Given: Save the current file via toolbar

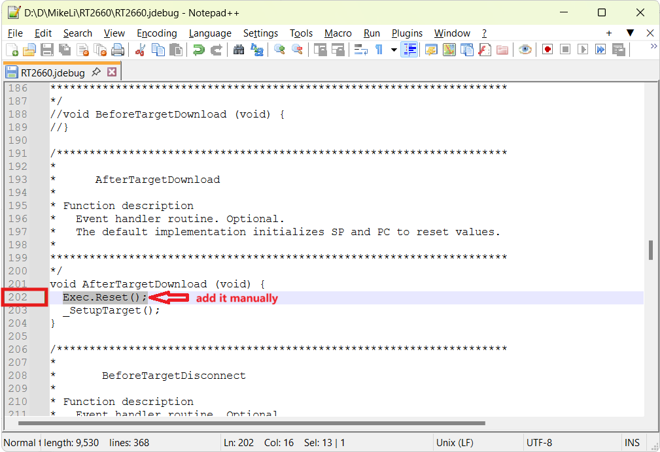Looking at the screenshot, I should click(46, 50).
